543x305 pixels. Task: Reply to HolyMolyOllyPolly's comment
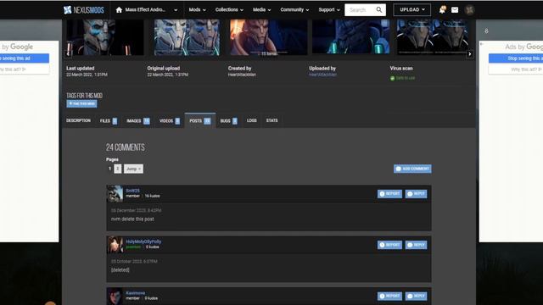click(x=416, y=245)
